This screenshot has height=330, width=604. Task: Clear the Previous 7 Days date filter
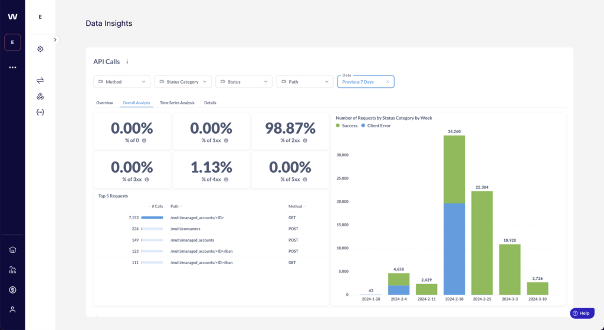coord(388,82)
